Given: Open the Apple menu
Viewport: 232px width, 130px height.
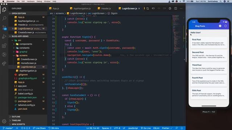Looking at the screenshot, I should point(3,1).
